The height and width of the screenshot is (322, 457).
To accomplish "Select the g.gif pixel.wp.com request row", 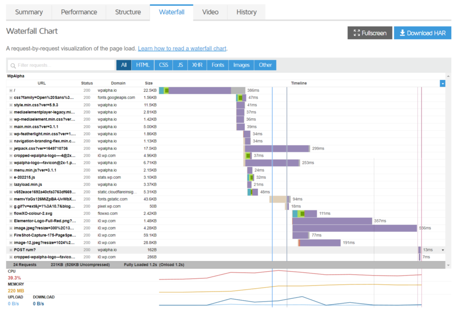I will click(x=226, y=206).
